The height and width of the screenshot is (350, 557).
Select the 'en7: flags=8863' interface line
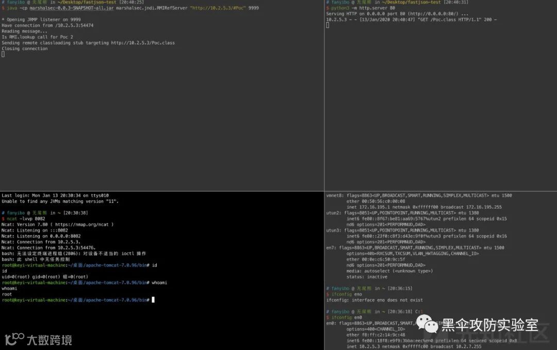coord(415,248)
